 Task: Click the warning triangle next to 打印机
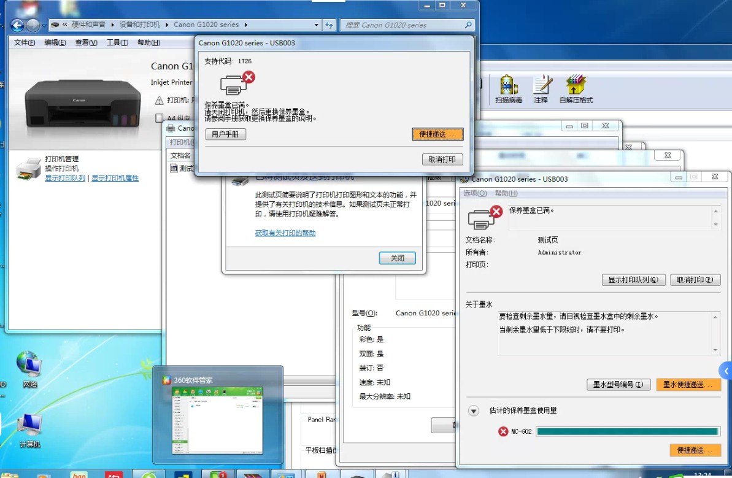pos(159,101)
